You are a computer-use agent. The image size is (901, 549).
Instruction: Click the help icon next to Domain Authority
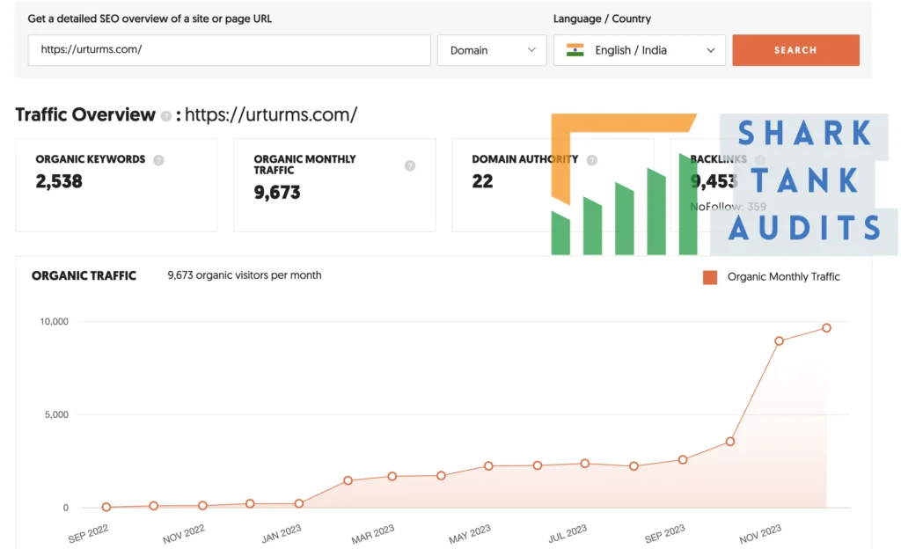(591, 160)
